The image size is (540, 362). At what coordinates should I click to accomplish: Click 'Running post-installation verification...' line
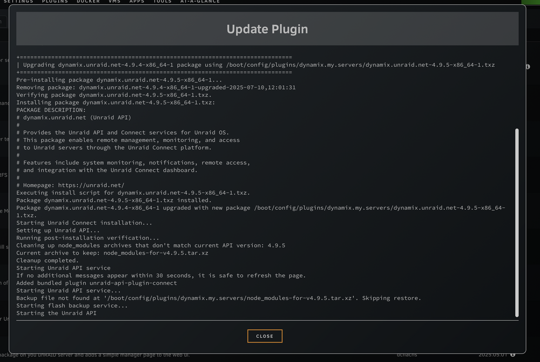coord(88,238)
